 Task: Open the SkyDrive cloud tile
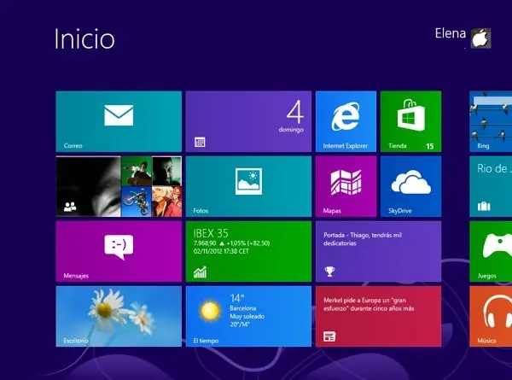[x=410, y=186]
